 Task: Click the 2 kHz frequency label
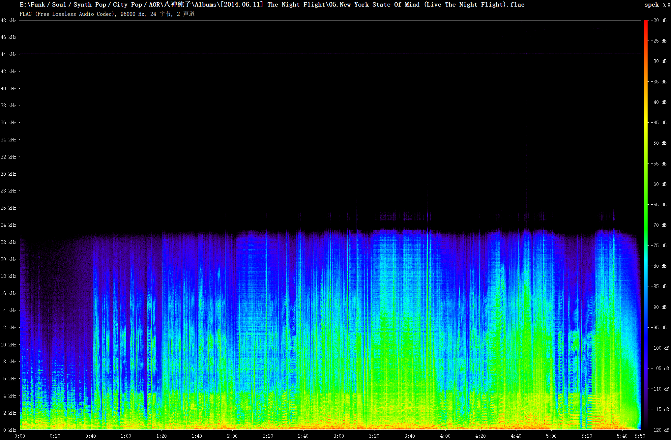point(10,413)
